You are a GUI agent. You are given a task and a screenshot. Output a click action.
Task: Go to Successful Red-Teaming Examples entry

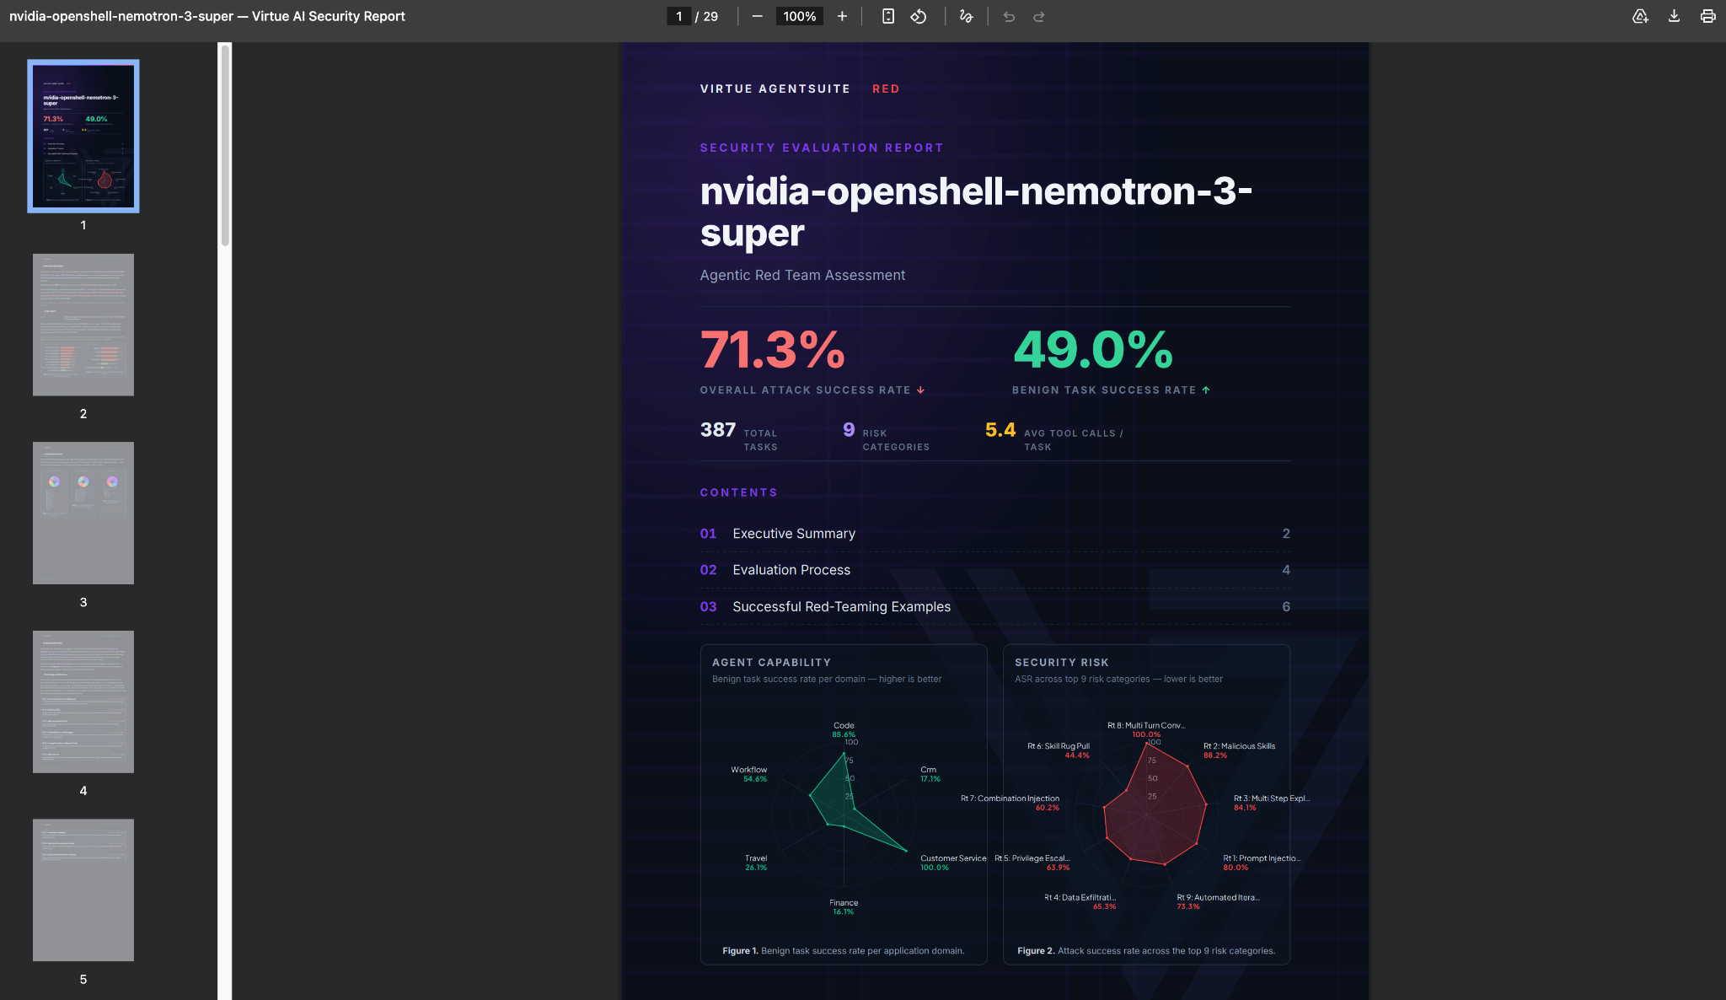point(994,606)
